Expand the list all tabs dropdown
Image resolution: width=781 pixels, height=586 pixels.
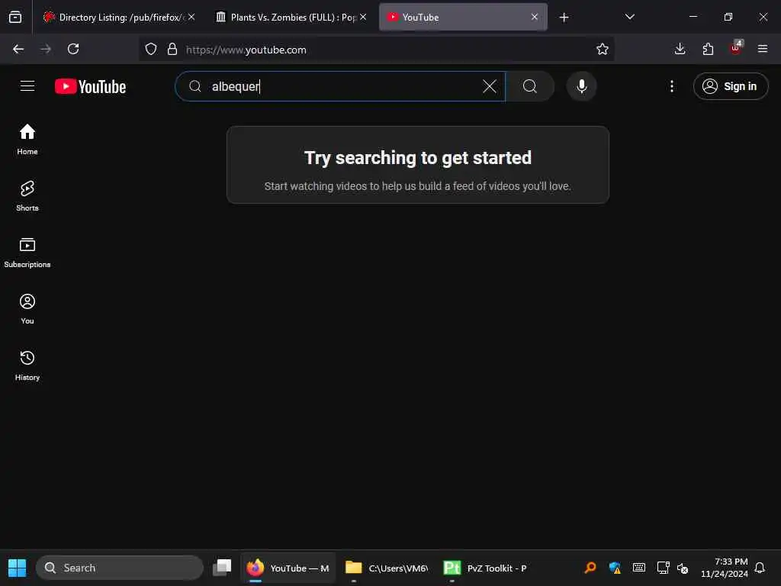pyautogui.click(x=629, y=17)
